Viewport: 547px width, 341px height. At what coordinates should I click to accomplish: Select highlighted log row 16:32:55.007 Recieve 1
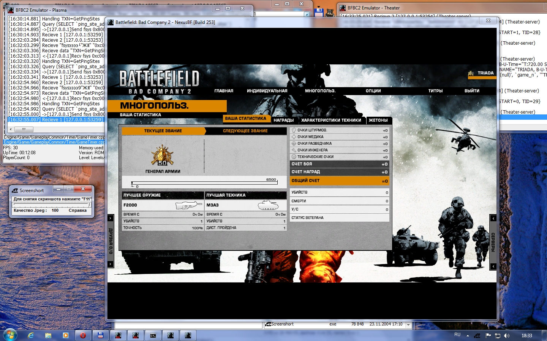[56, 119]
